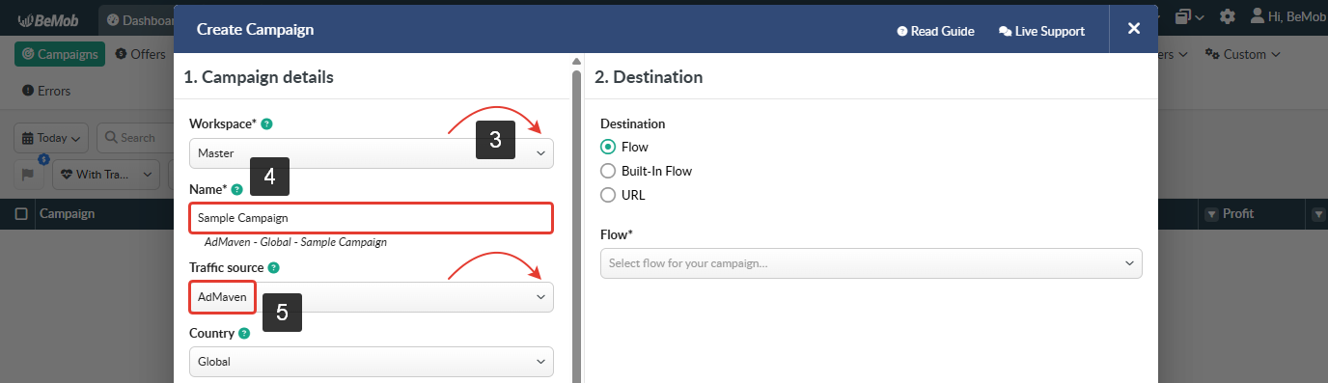
Task: Click the Live Support link
Action: pos(1041,31)
